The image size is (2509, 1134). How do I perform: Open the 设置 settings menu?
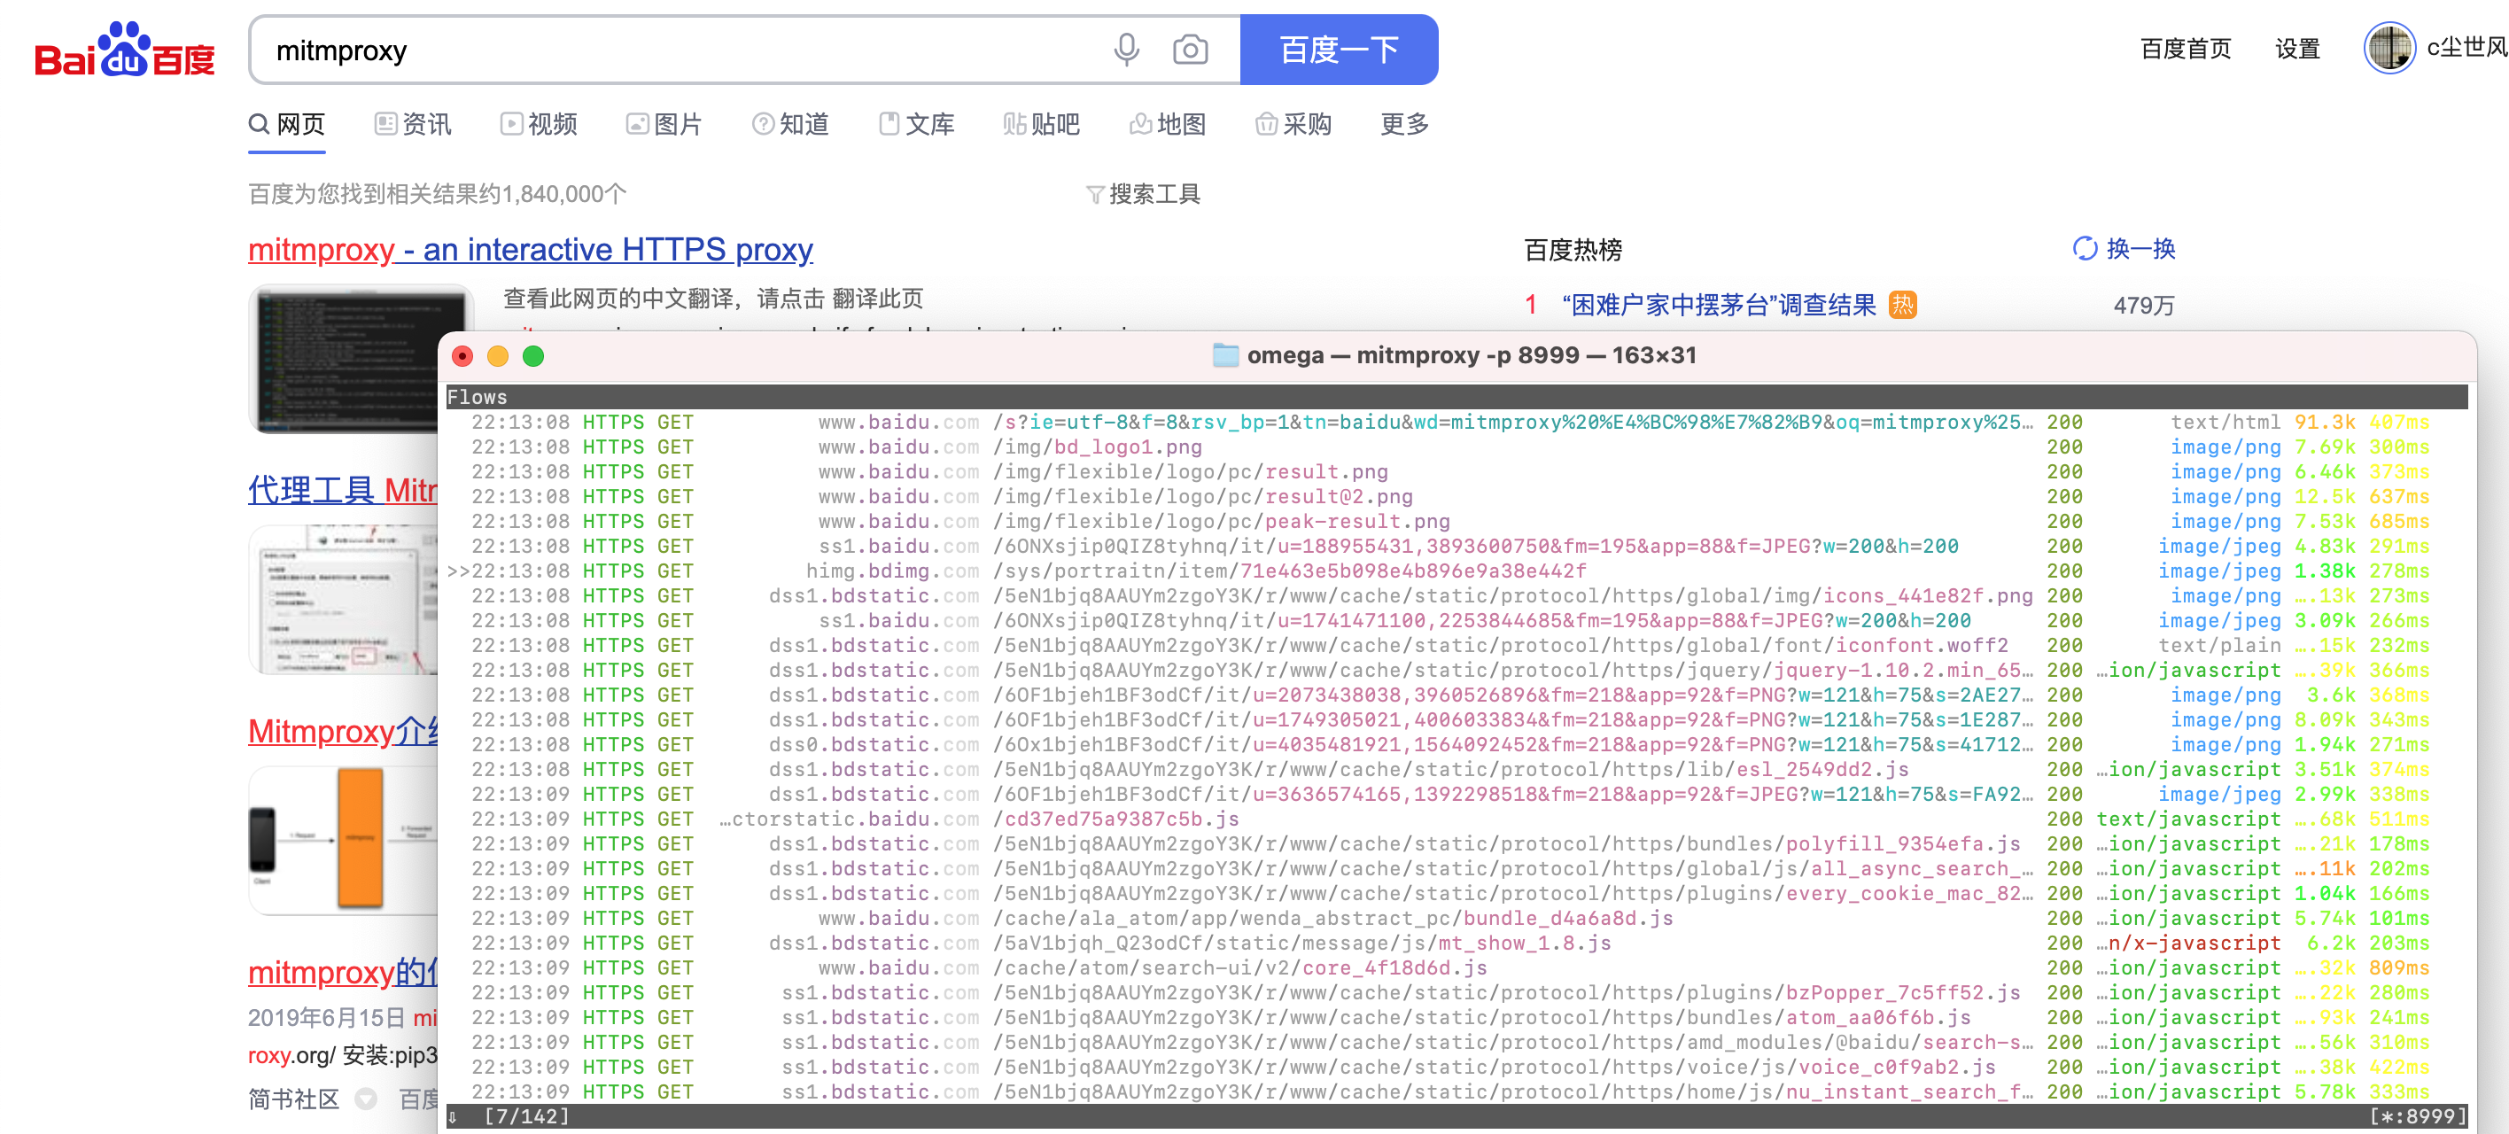point(2296,49)
